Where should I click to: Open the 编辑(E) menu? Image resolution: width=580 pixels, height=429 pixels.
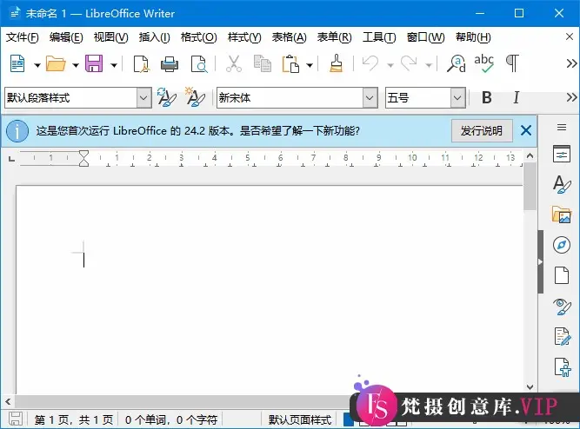coord(66,37)
